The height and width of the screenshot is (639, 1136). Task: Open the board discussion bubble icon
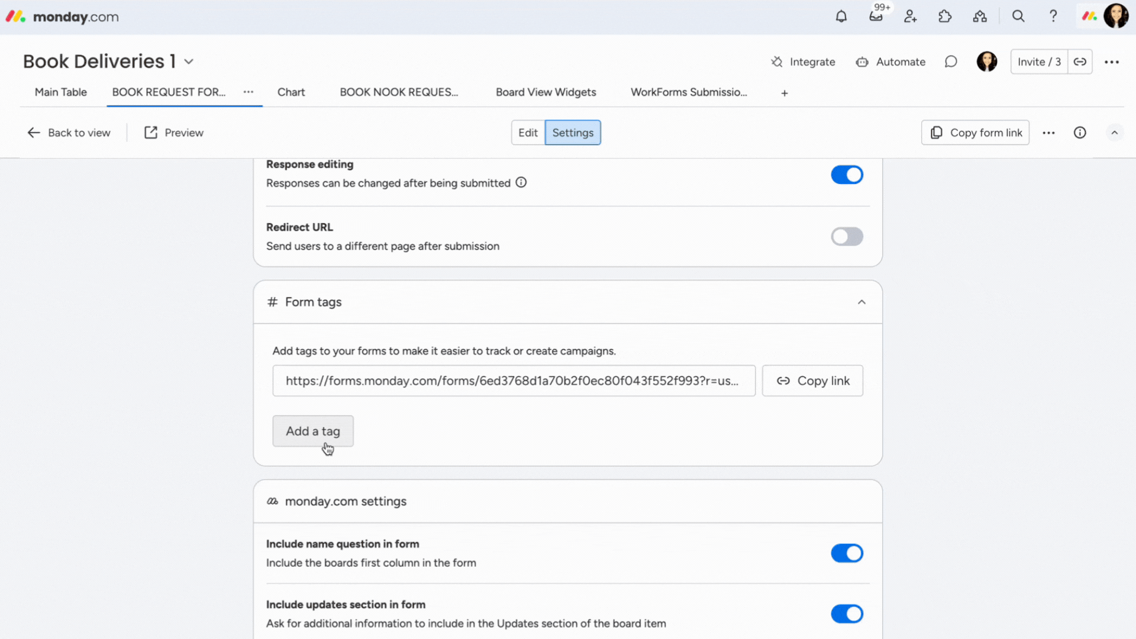point(951,62)
